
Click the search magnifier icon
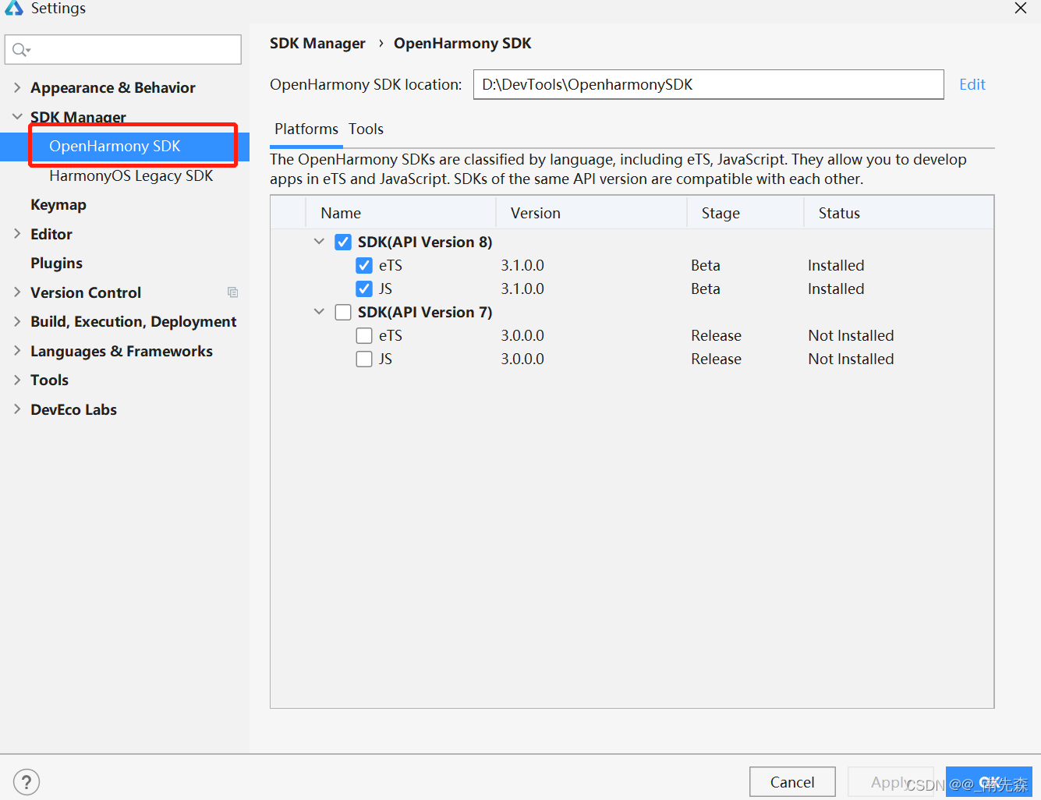click(21, 50)
